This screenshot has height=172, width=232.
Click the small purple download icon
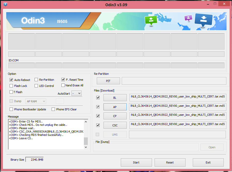(x=188, y=18)
